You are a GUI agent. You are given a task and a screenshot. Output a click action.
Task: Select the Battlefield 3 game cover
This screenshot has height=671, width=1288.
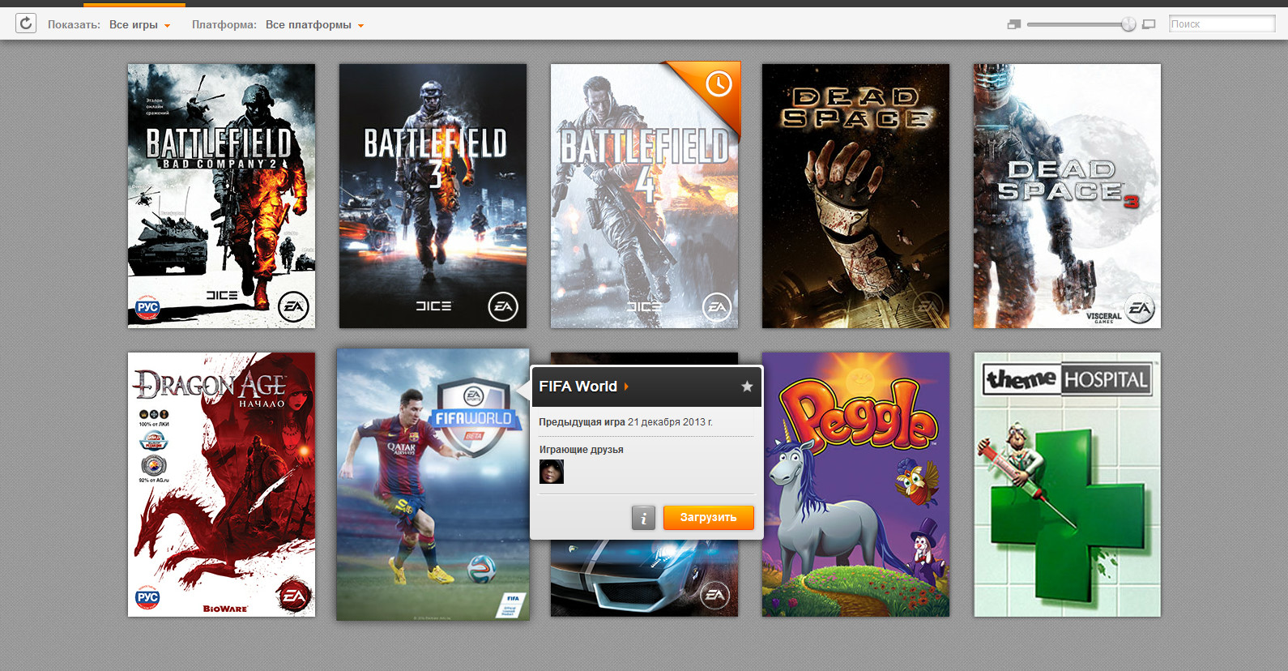tap(433, 196)
